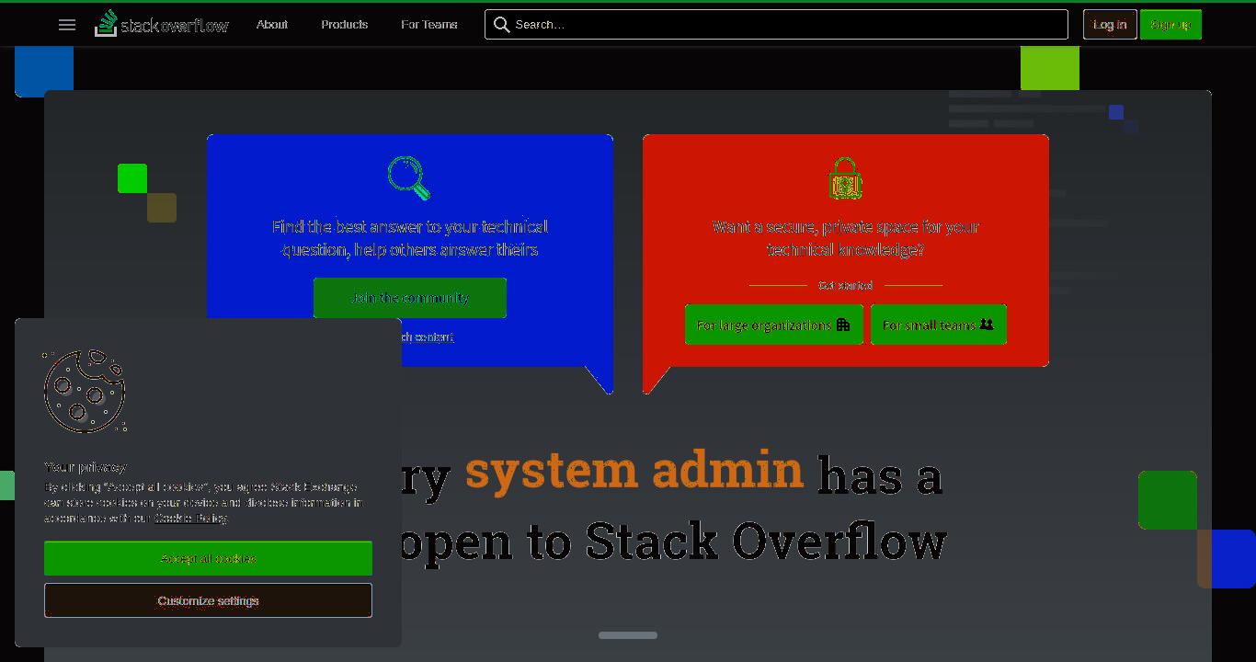Click the magnifying glass icon in the blue card

409,178
